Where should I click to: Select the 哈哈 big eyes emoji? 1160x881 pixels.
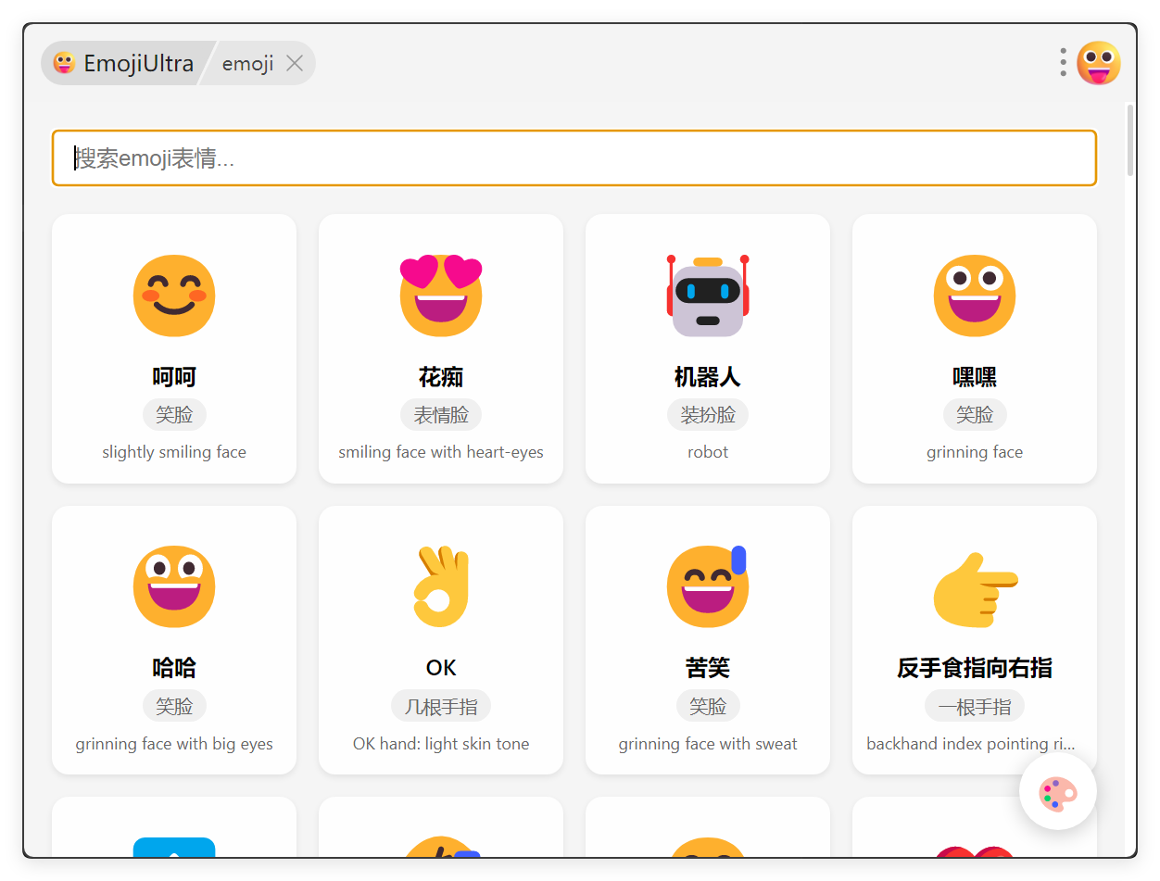174,586
